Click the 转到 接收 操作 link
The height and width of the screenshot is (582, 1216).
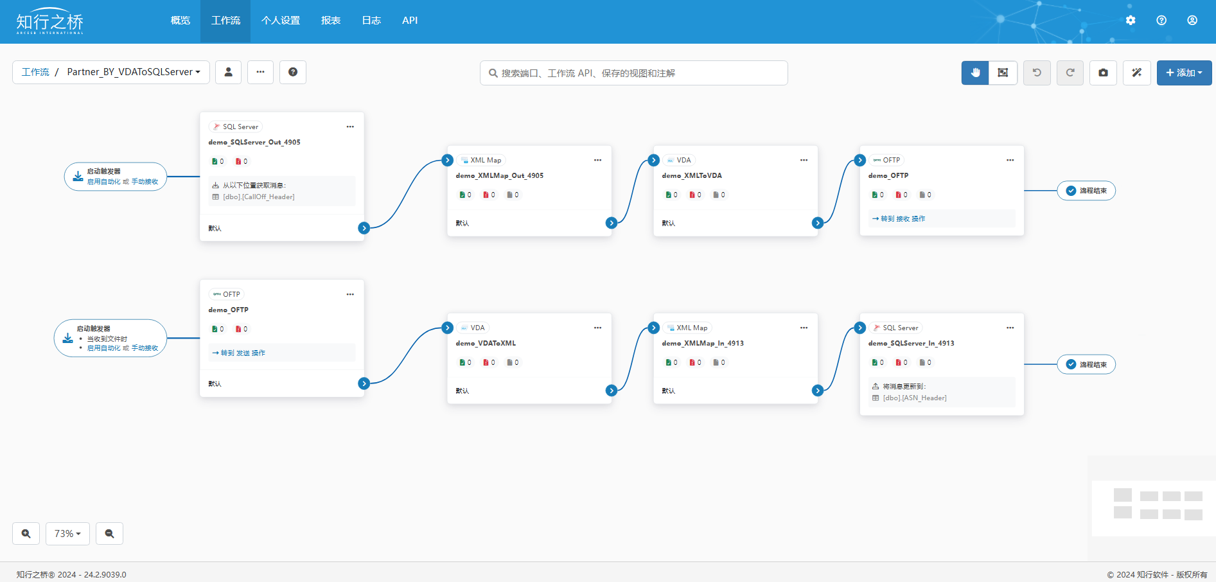click(x=899, y=219)
